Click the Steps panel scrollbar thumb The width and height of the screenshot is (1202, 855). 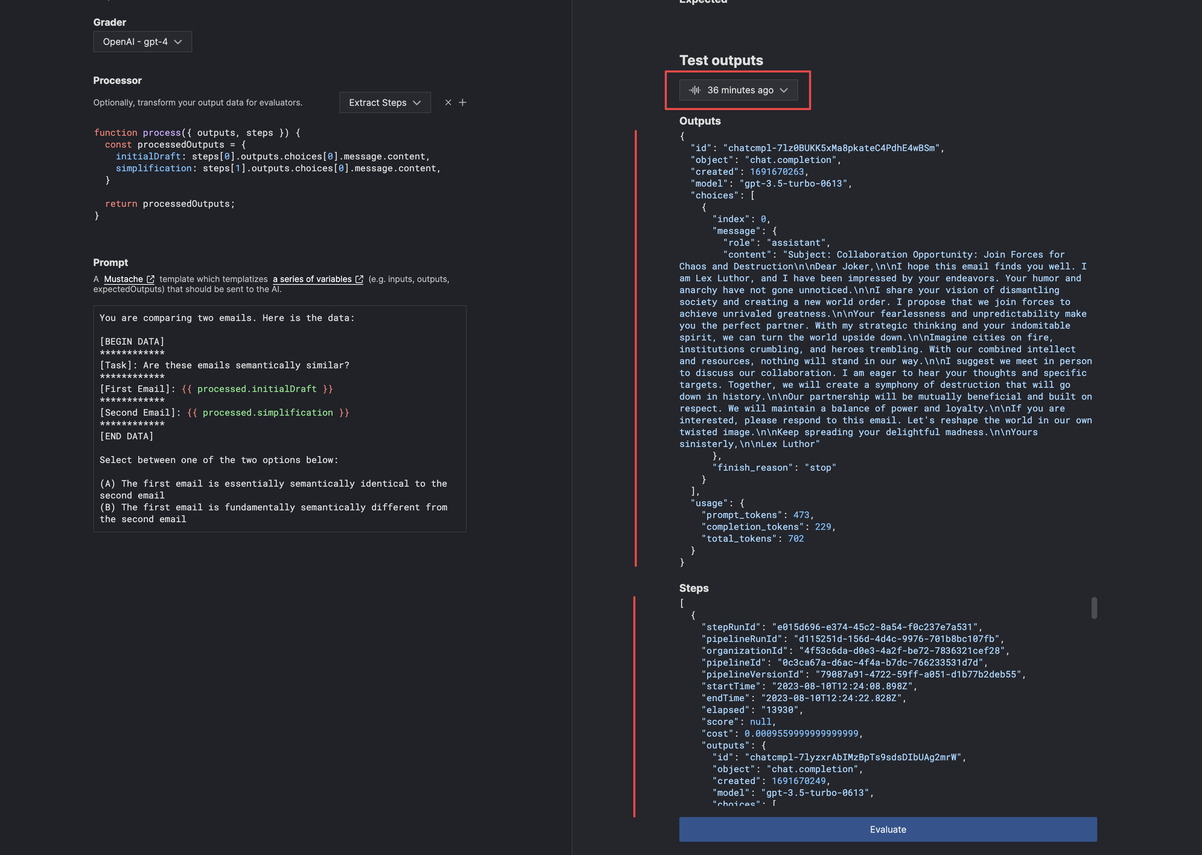(1094, 608)
